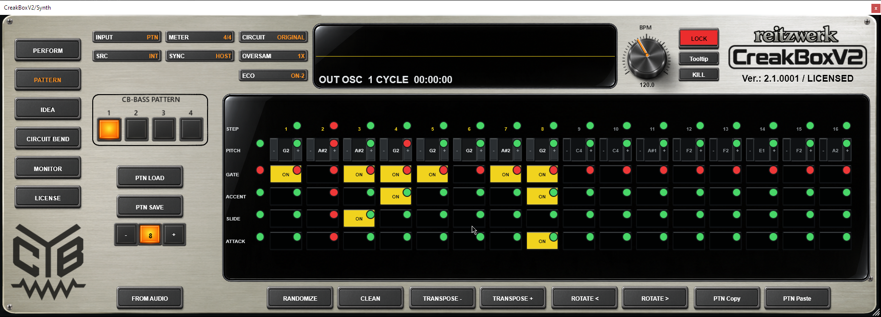Close the CreakBoxV2 window
Image resolution: width=881 pixels, height=317 pixels.
(x=876, y=8)
